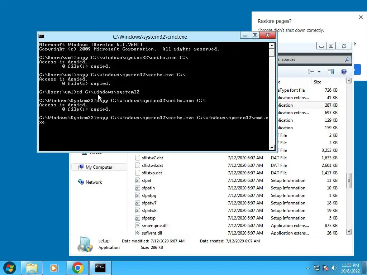
Task: Click the sfpatw8 file icon
Action: (x=138, y=211)
